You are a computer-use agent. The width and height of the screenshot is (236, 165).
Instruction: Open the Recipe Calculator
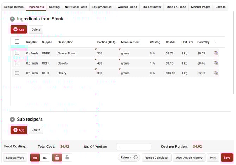[156, 158]
